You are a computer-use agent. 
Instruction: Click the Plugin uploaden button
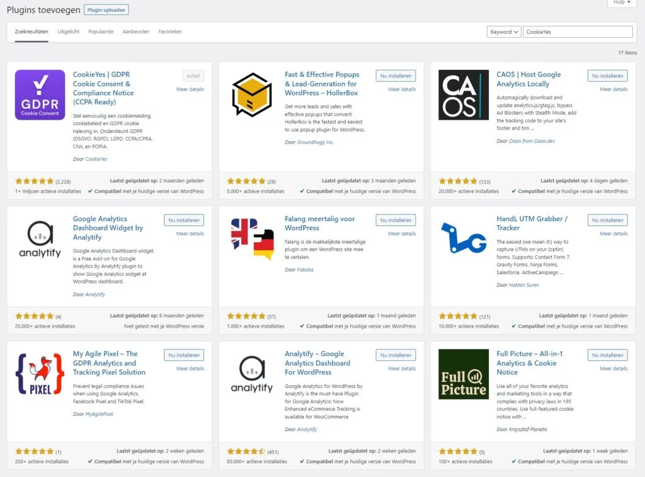106,10
